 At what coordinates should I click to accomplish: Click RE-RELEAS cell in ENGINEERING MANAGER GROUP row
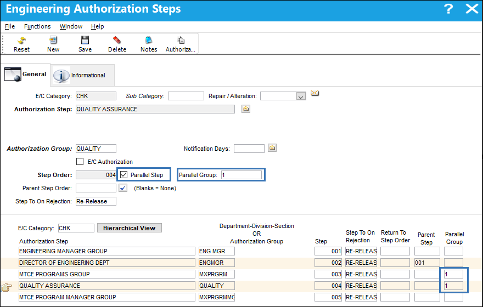click(x=361, y=251)
